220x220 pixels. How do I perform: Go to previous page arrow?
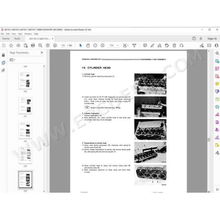coord(48,46)
